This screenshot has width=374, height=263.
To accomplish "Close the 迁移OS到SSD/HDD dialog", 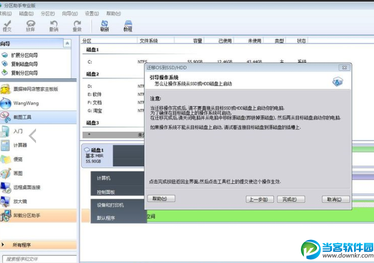I will (x=344, y=67).
